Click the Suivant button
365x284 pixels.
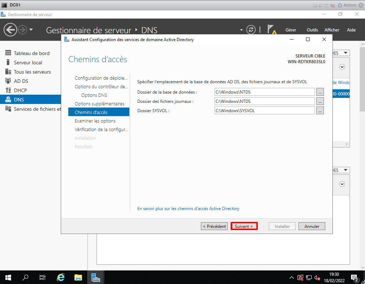[x=244, y=226]
